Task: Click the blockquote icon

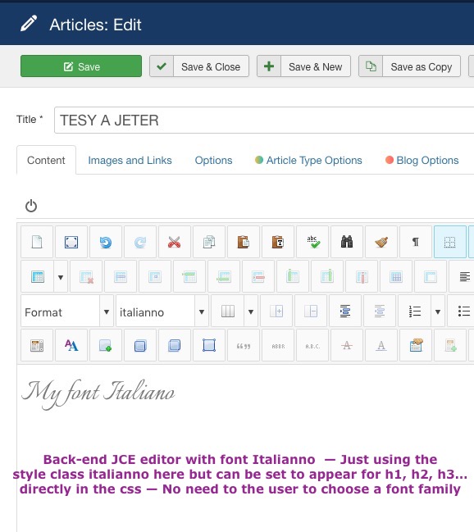Action: coord(244,345)
